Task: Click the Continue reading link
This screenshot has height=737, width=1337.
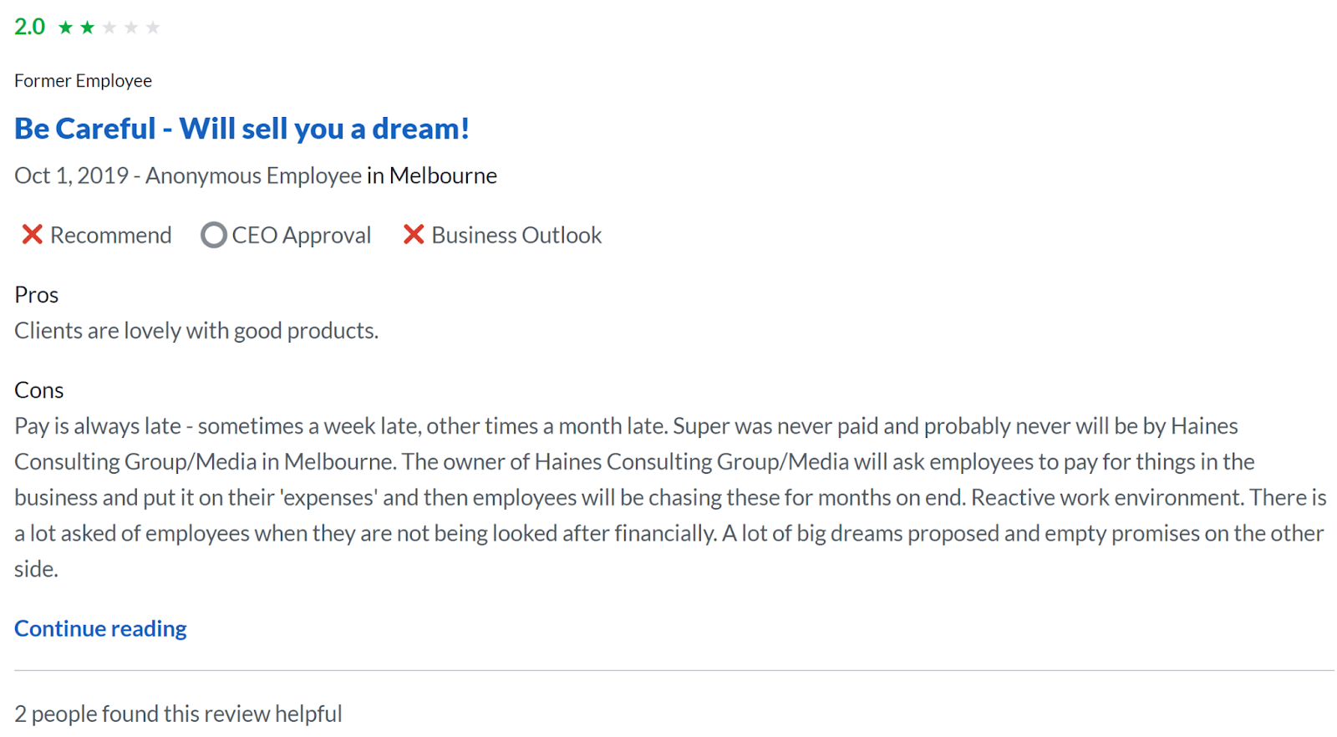Action: click(100, 628)
